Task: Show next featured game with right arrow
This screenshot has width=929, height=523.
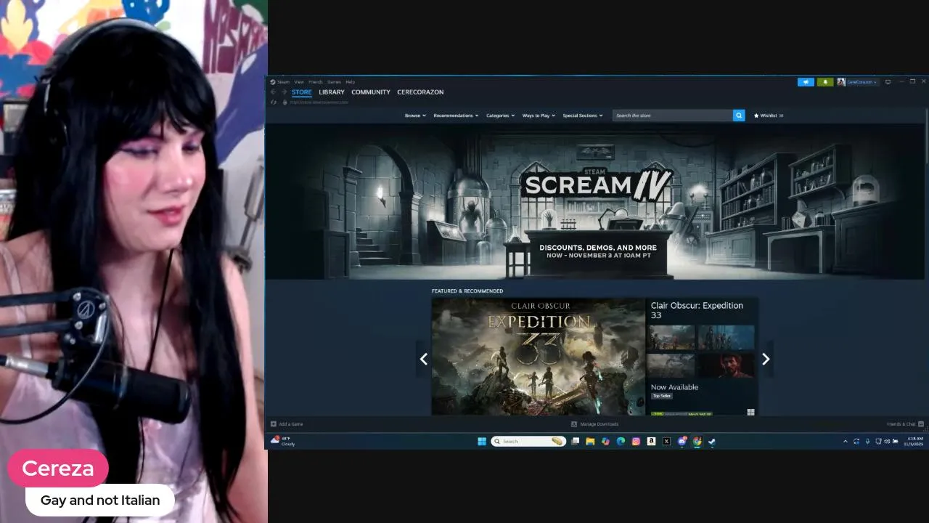Action: click(766, 359)
